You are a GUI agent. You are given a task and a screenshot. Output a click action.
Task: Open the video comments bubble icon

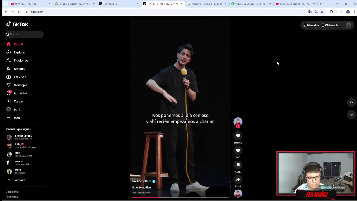coord(238,150)
